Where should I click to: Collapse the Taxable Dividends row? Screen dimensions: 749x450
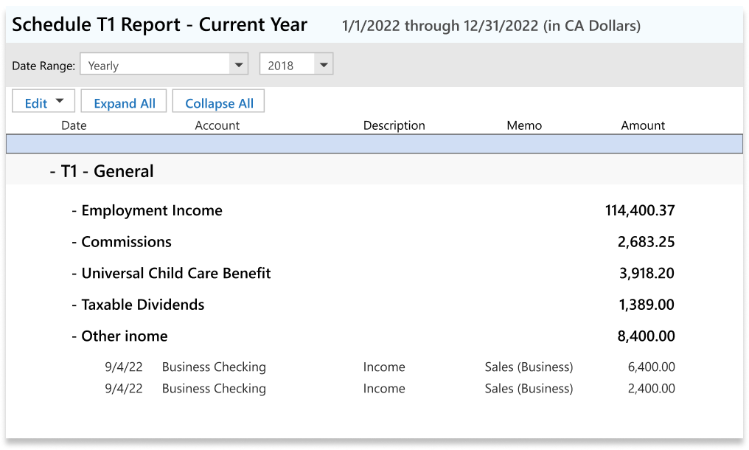point(74,305)
